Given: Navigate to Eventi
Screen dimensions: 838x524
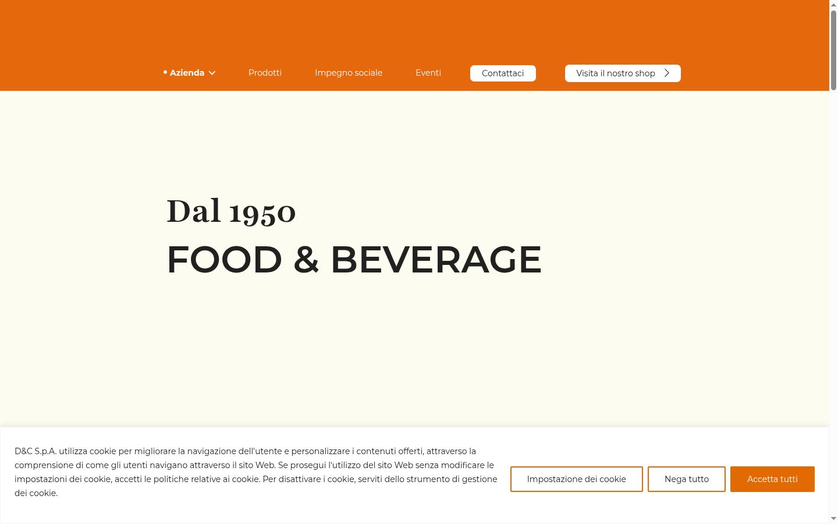Looking at the screenshot, I should (428, 73).
